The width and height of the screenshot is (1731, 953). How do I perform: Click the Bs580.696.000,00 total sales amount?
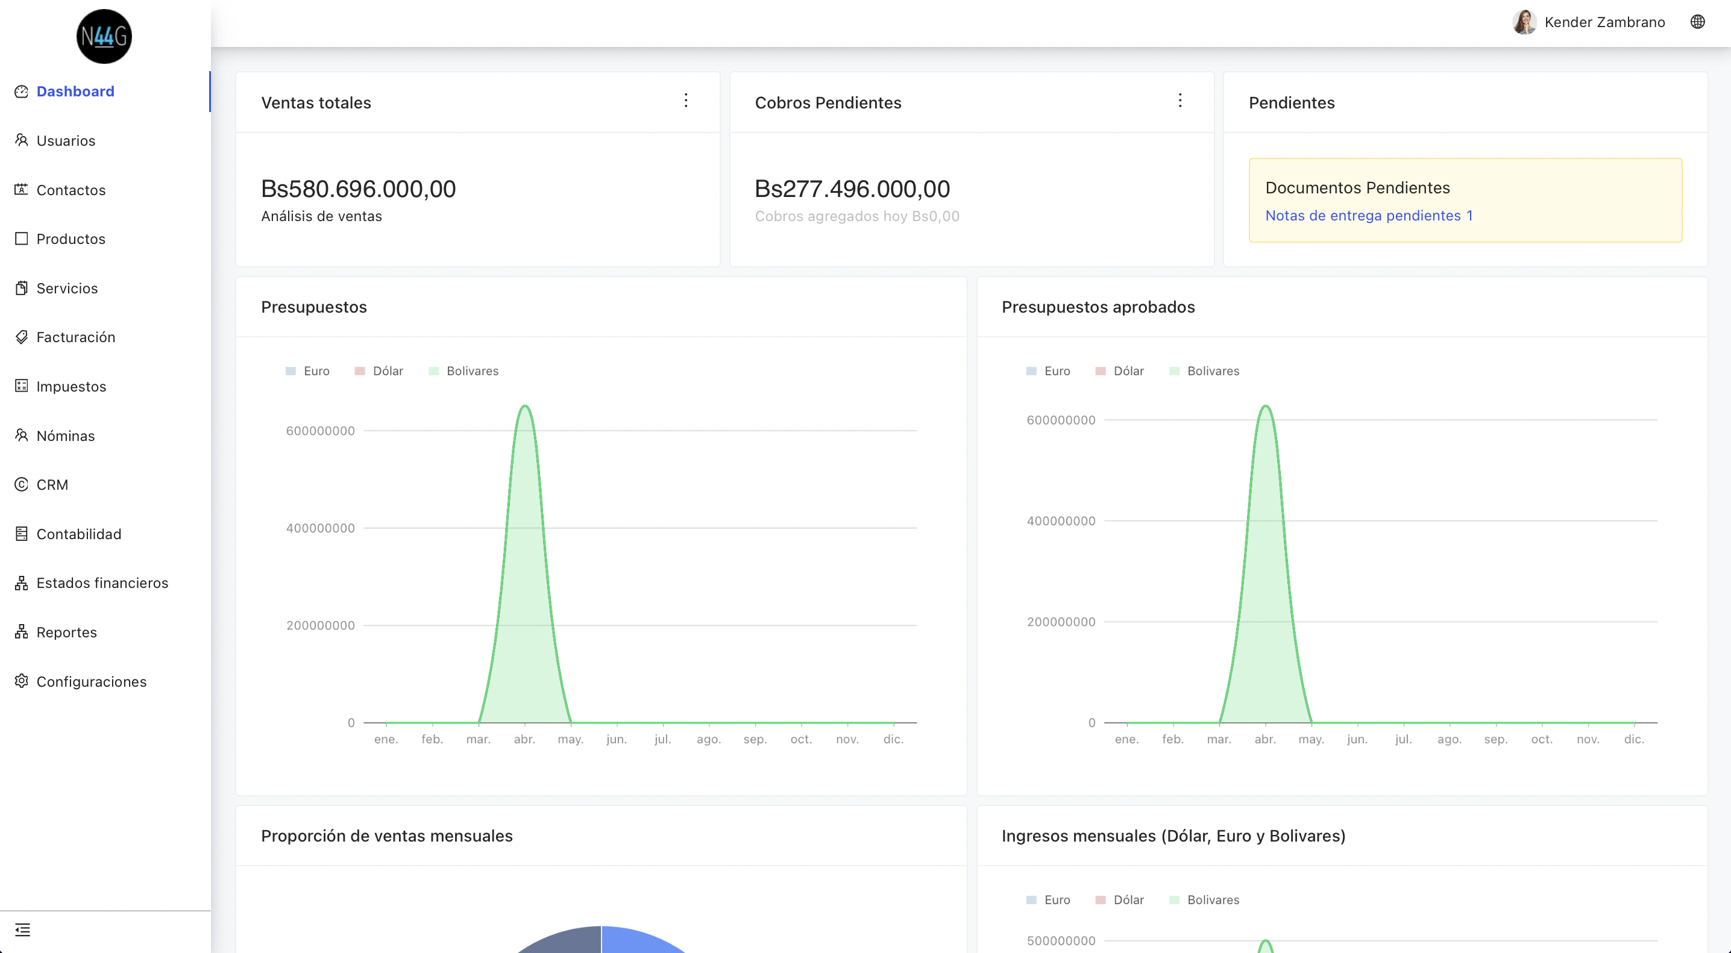(358, 189)
